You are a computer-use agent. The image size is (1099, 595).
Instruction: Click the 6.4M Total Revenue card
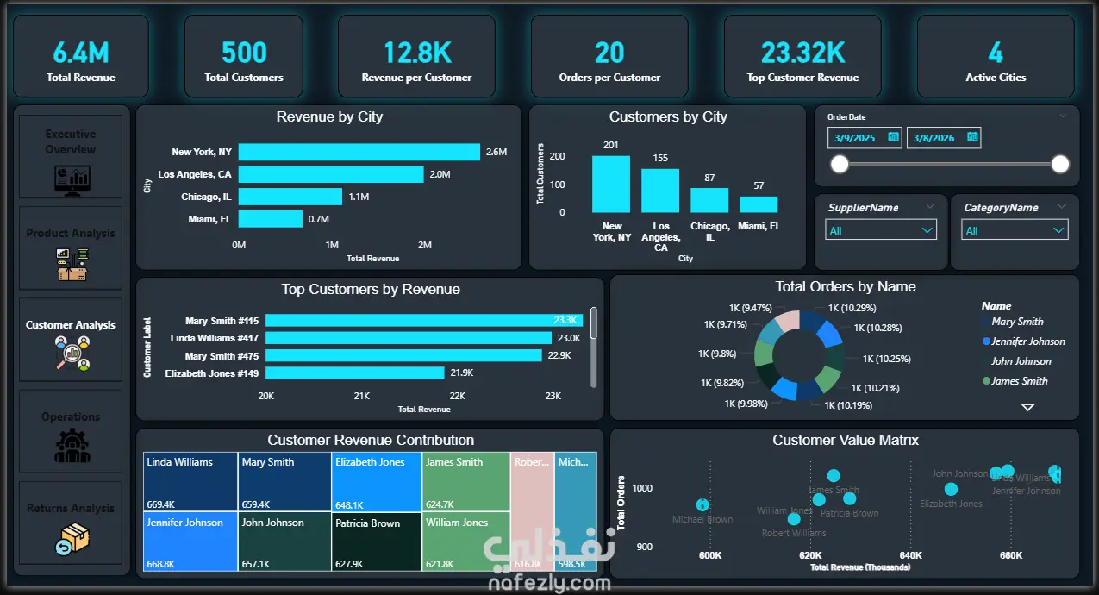[x=81, y=56]
